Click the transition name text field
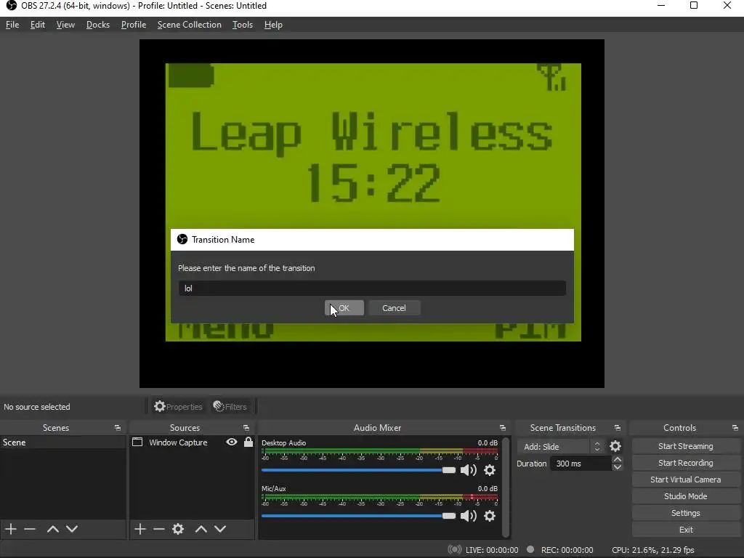This screenshot has width=744, height=558. (372, 288)
